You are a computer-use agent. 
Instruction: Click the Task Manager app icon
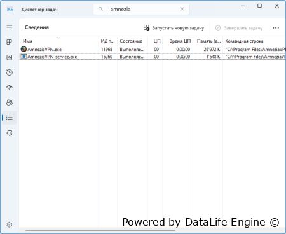(x=10, y=10)
